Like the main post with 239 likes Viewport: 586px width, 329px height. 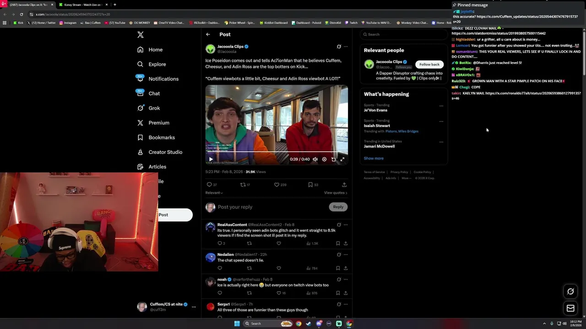click(x=280, y=185)
